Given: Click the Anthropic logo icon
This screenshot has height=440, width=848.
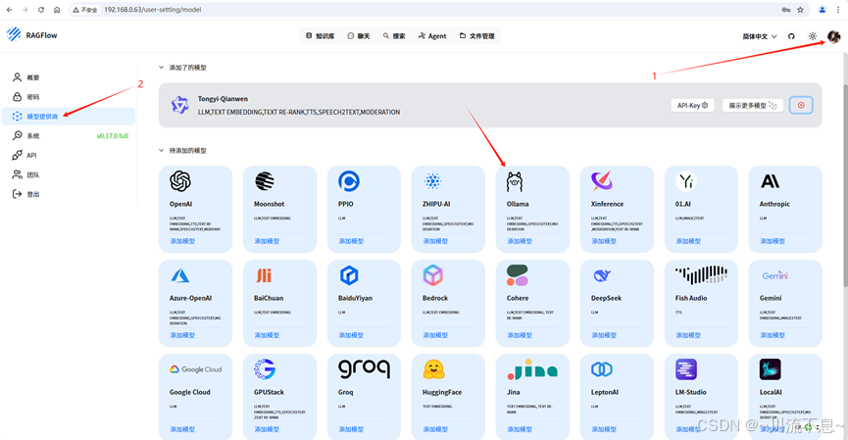Looking at the screenshot, I should tap(771, 181).
